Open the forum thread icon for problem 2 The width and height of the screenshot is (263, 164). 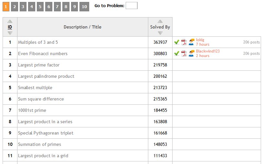[x=191, y=53]
